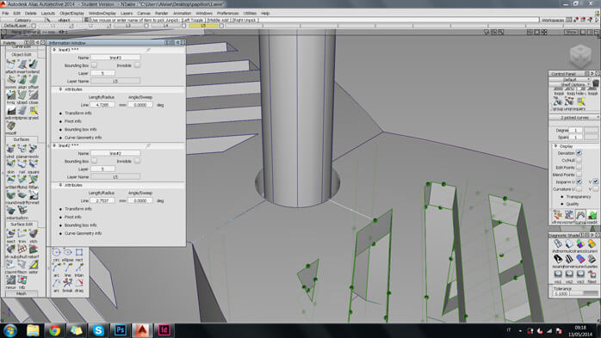Toggle Invisible checkbox for line#3
601x338 pixels.
coord(137,65)
